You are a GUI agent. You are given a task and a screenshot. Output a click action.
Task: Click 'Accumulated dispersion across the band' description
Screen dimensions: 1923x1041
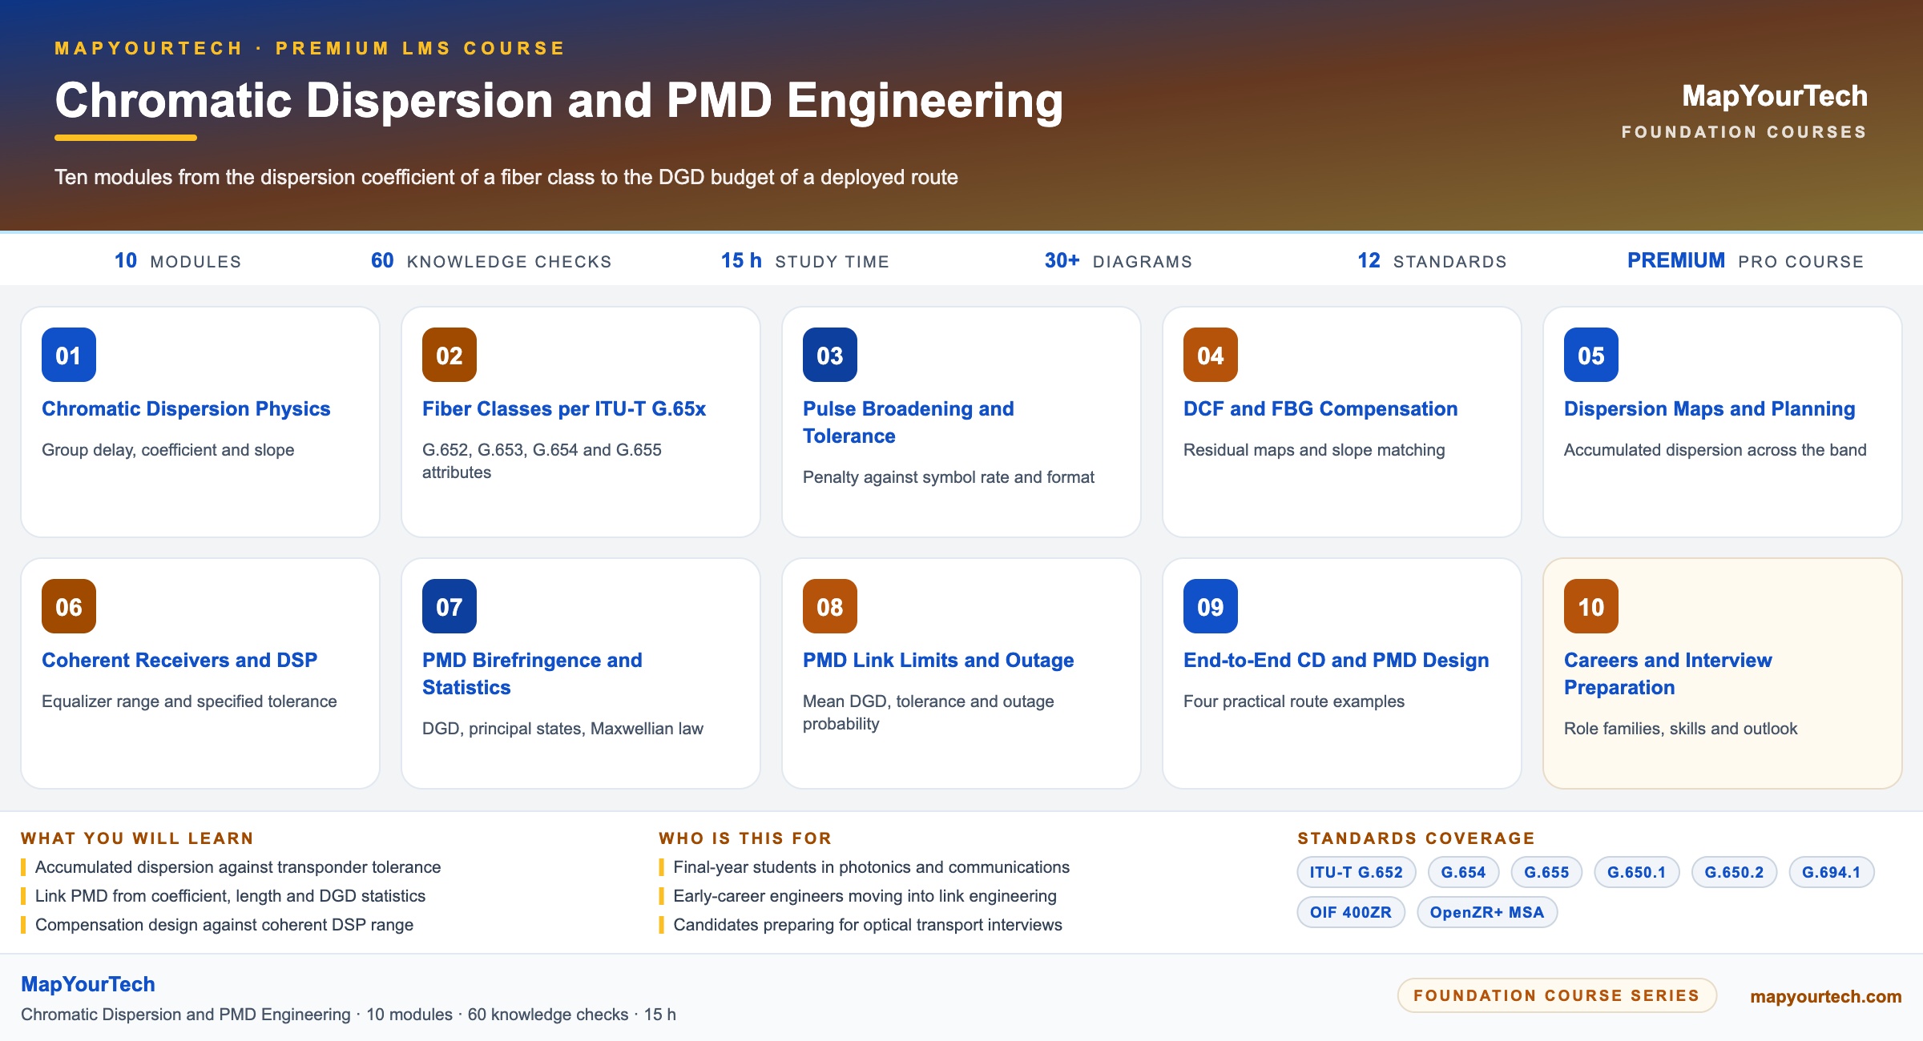[1715, 450]
